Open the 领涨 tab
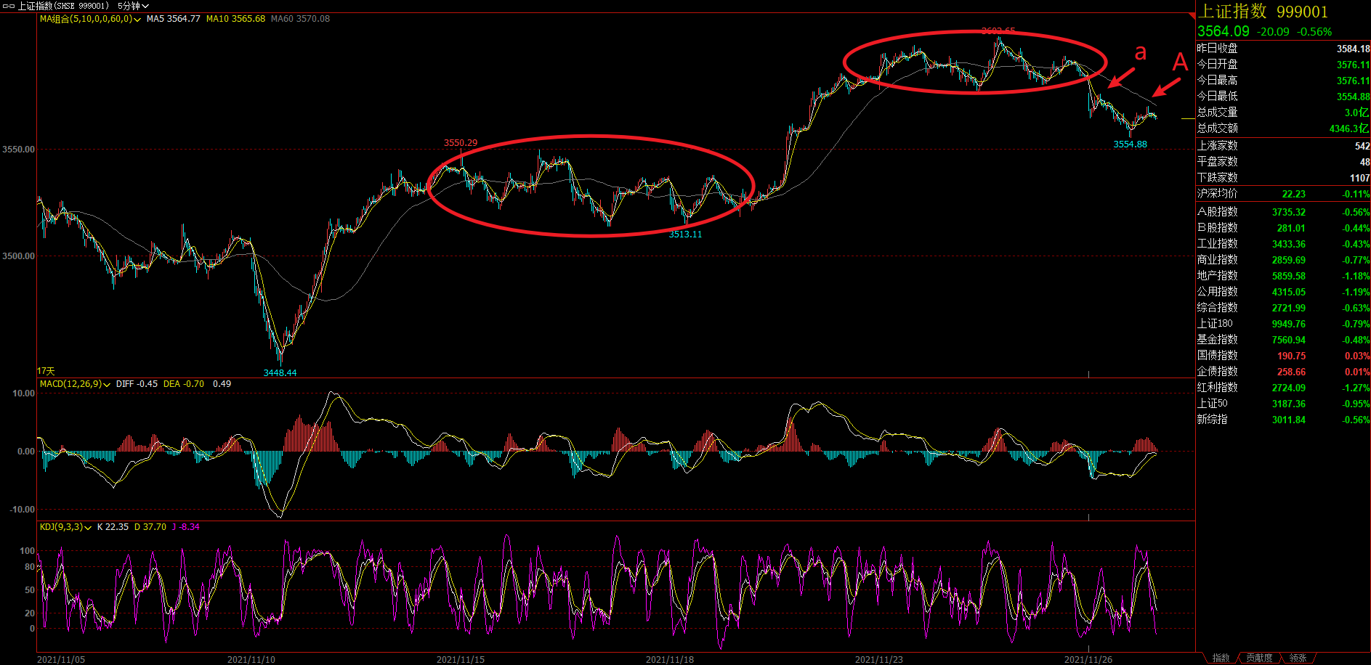This screenshot has width=1371, height=665. click(x=1298, y=658)
